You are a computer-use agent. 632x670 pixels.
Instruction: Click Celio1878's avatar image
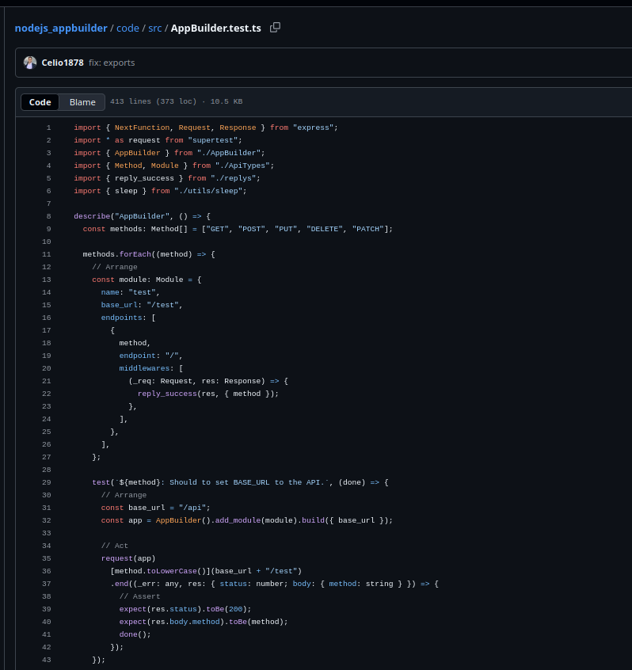click(x=30, y=63)
